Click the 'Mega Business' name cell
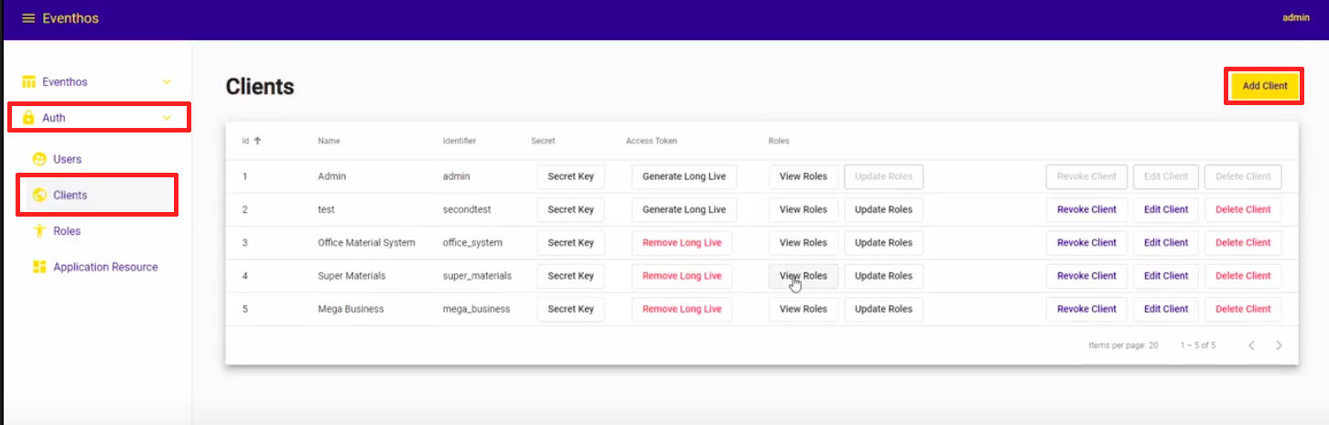 coord(351,309)
